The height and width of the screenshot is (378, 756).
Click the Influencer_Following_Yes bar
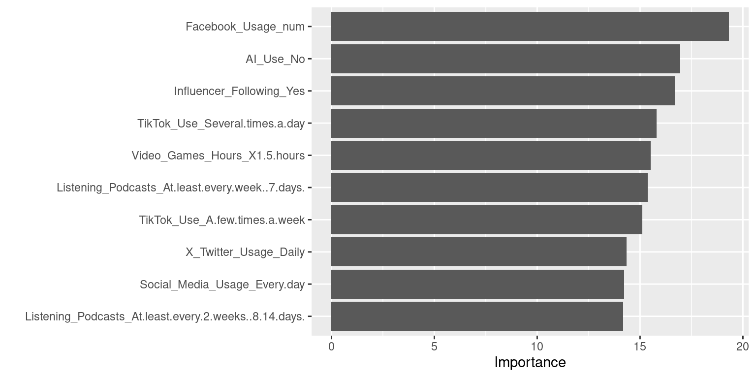point(503,91)
